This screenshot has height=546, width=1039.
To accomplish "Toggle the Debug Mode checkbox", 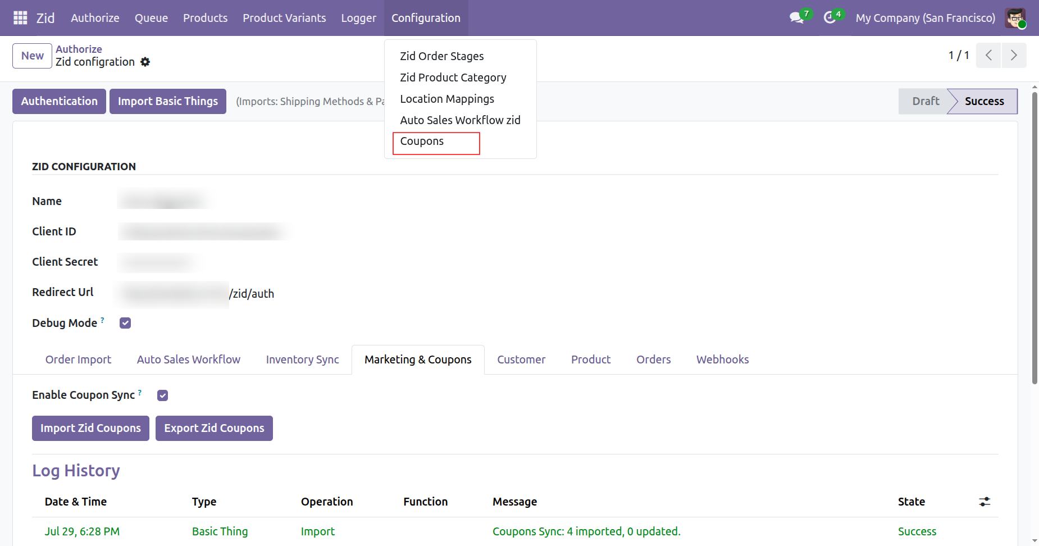I will [x=125, y=323].
